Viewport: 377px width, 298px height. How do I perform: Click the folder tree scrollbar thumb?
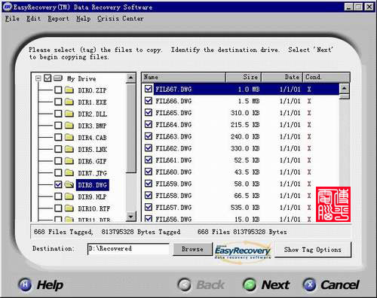[x=131, y=128]
